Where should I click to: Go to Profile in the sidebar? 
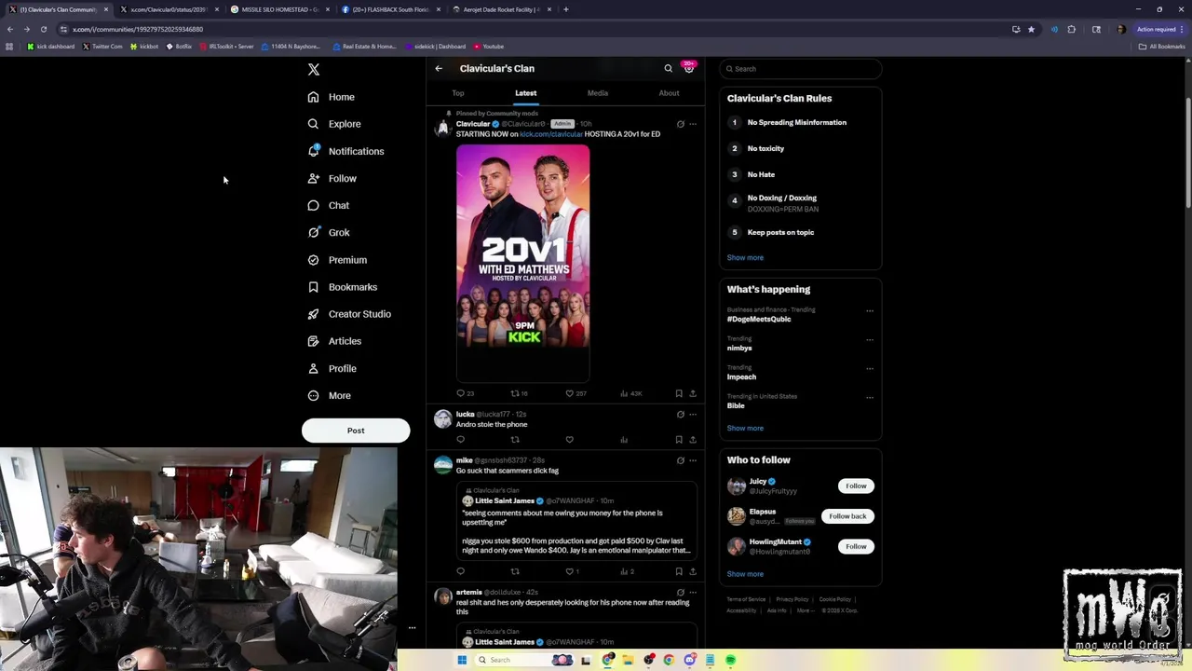332,368
